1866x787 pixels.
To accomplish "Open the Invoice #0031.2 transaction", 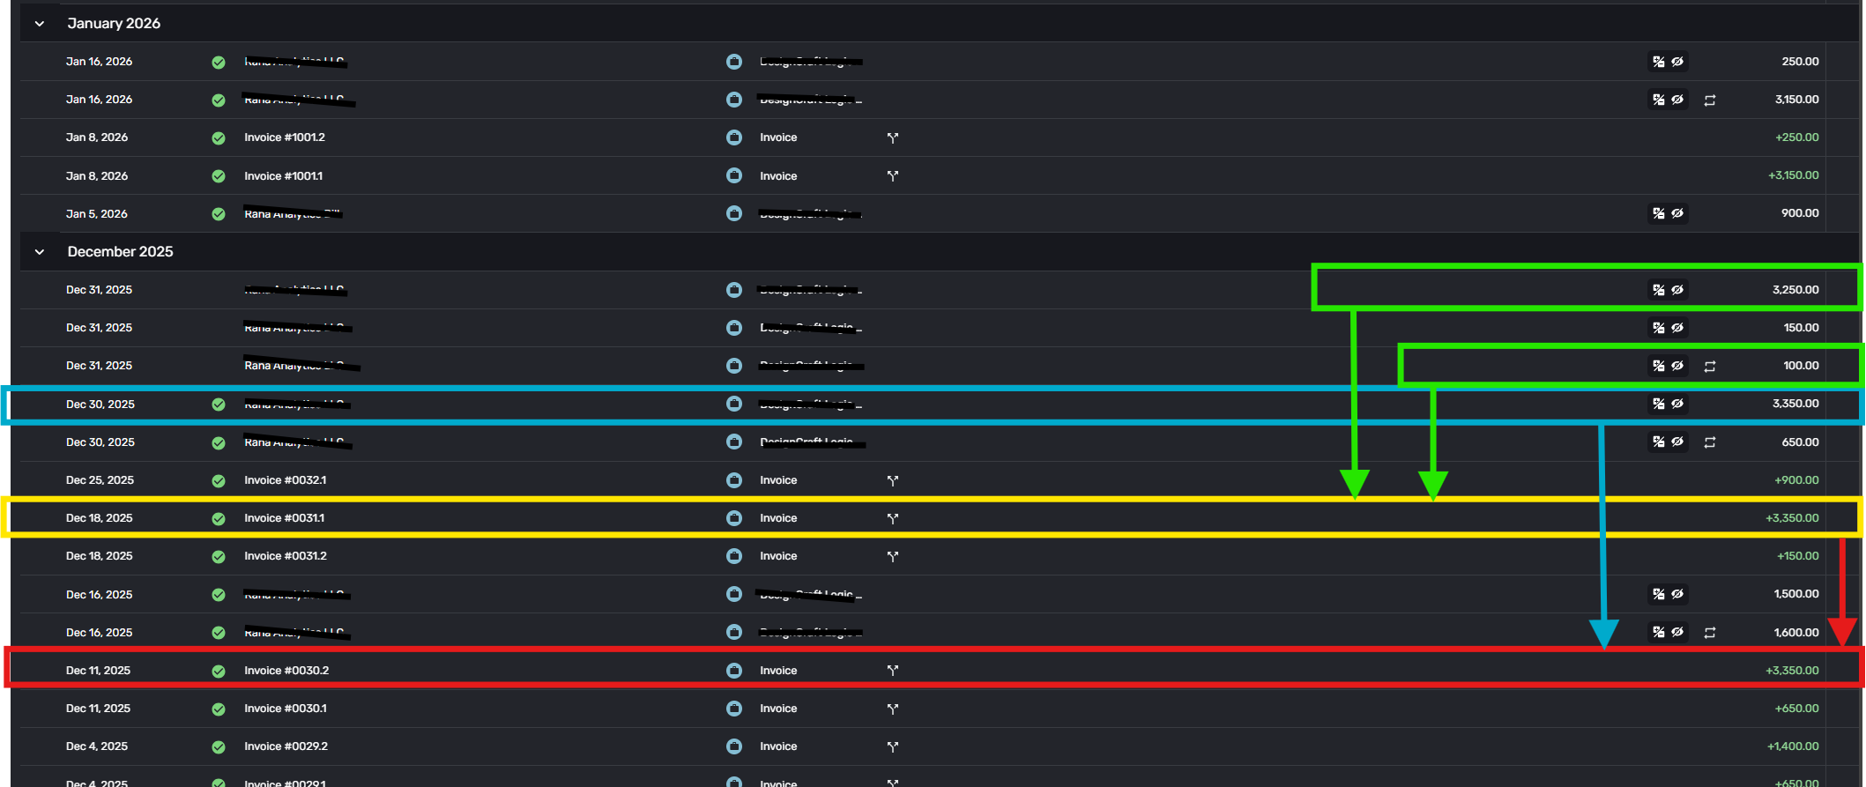I will pos(286,556).
